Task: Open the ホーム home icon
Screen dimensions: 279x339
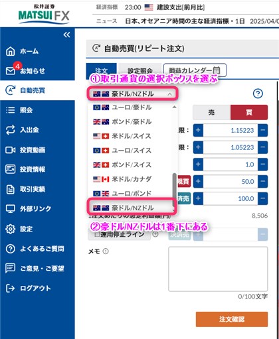Action: pyautogui.click(x=10, y=51)
